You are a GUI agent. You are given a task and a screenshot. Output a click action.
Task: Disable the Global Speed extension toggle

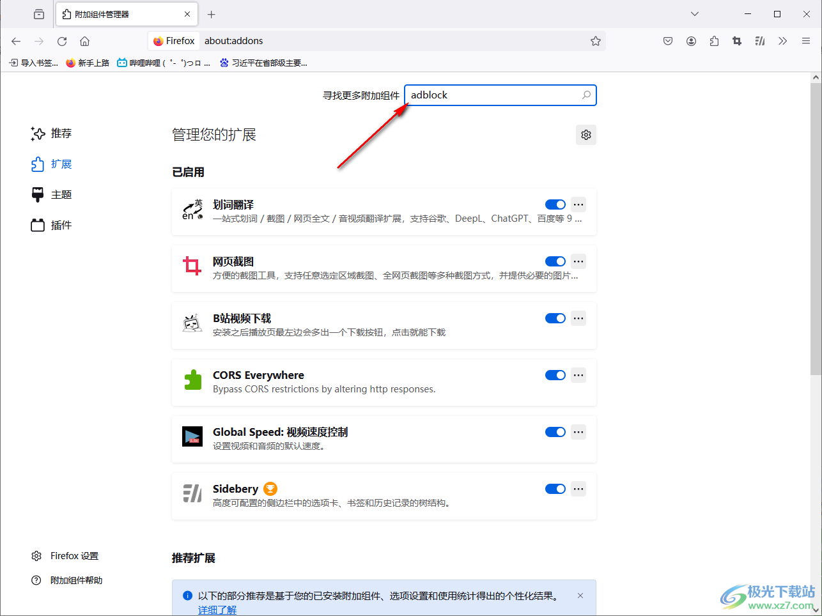(555, 432)
